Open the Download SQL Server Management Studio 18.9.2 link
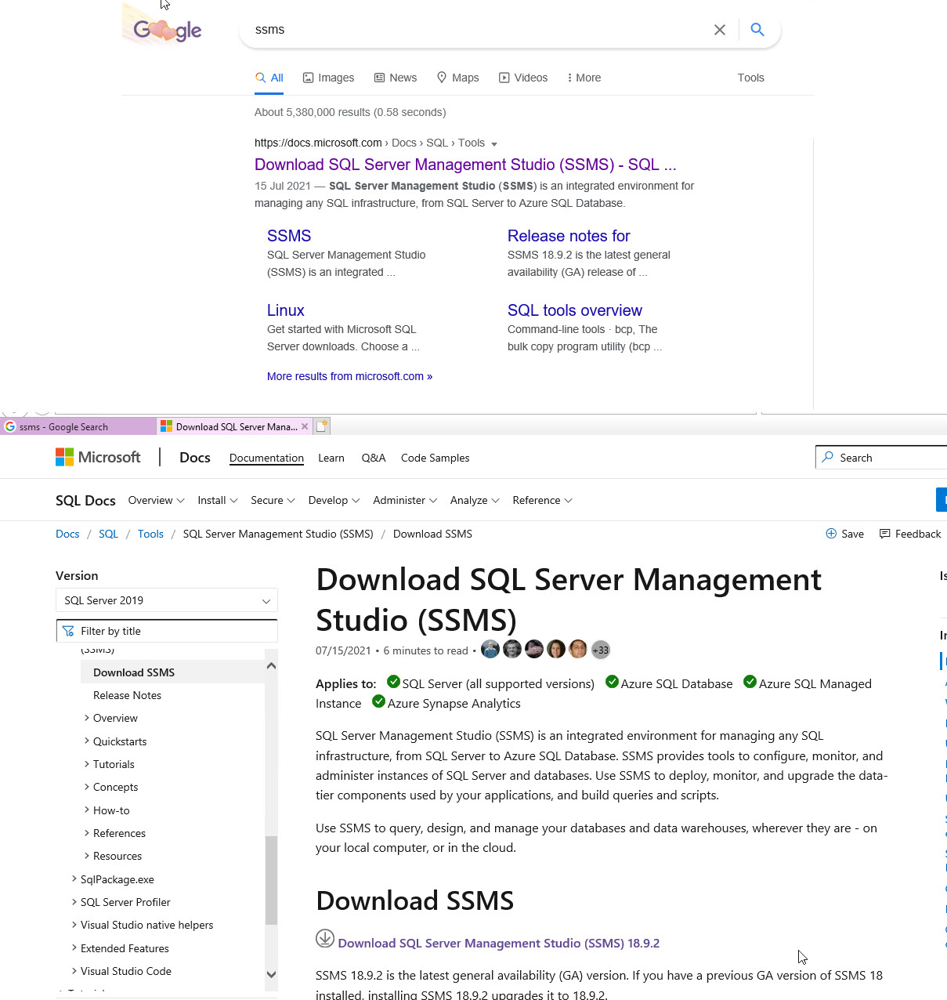Image resolution: width=947 pixels, height=1000 pixels. click(x=499, y=943)
